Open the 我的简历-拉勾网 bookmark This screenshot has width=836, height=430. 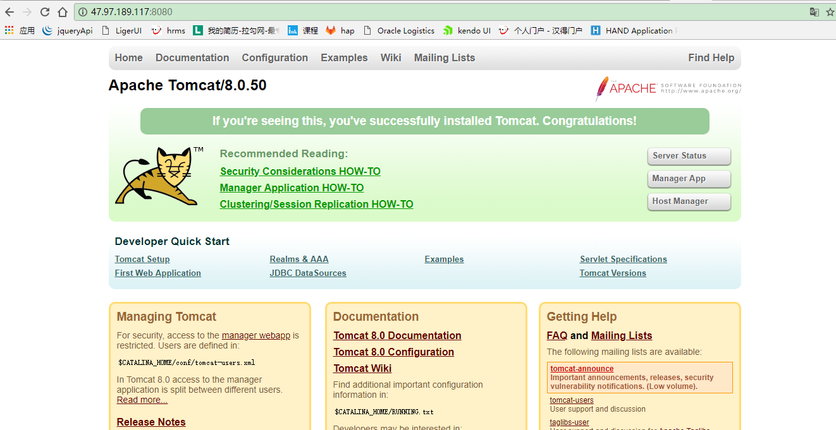point(237,30)
